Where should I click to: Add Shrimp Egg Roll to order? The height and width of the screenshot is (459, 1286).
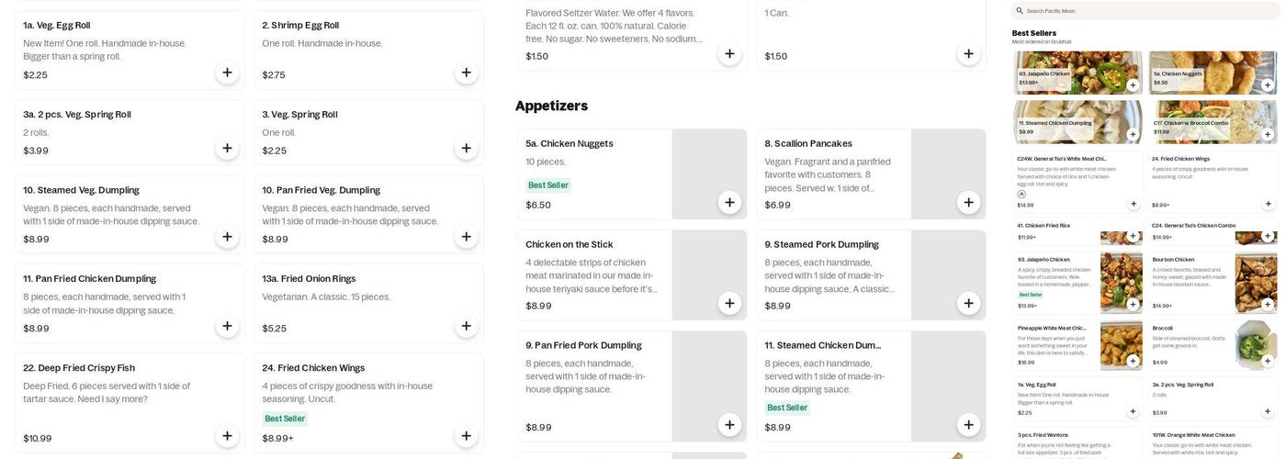[466, 73]
